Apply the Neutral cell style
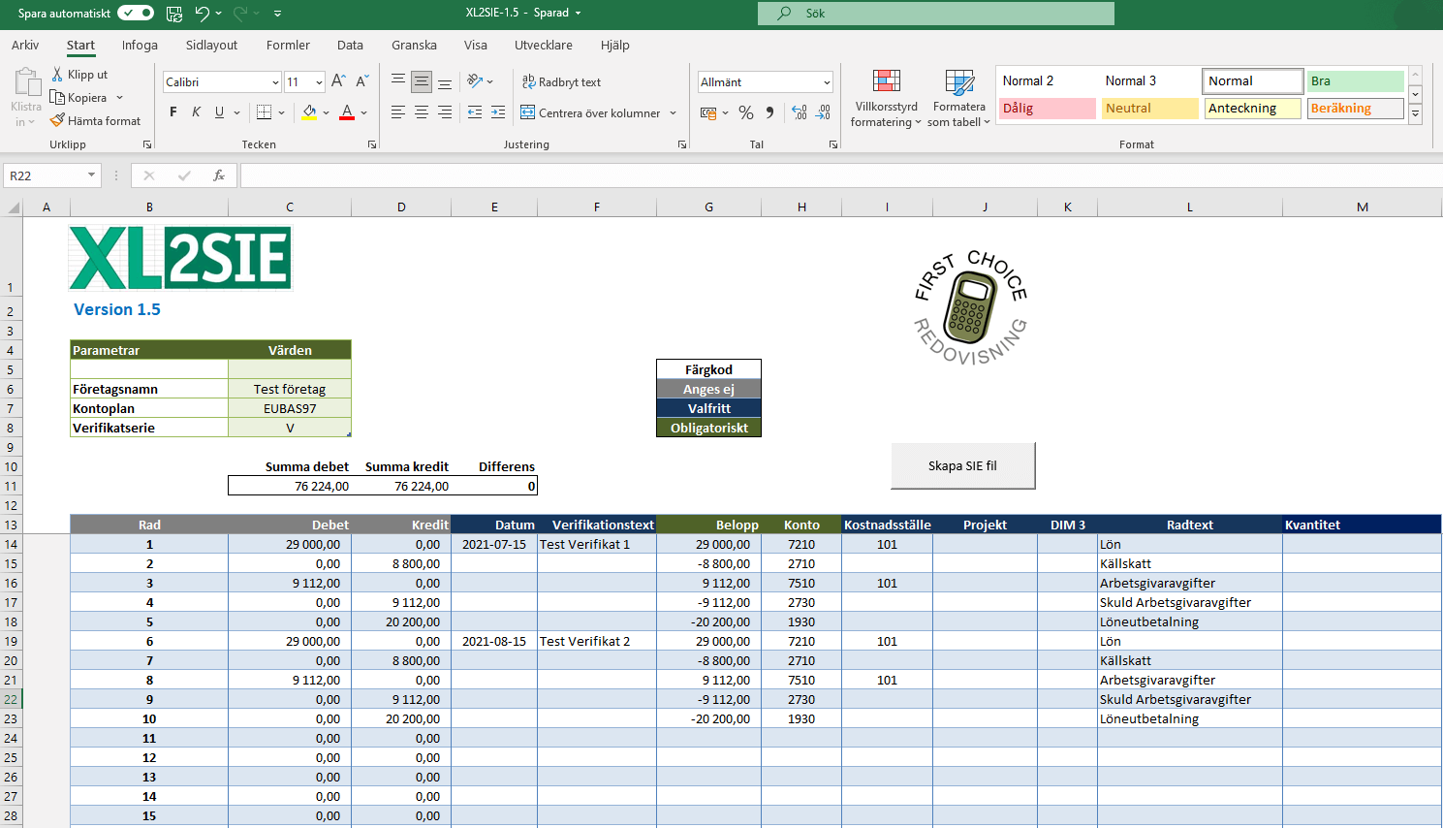This screenshot has height=828, width=1443. pos(1150,109)
